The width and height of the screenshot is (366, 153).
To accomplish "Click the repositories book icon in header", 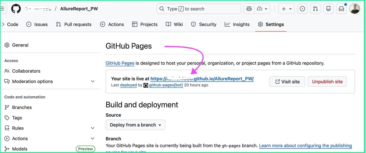I will point(328,9).
